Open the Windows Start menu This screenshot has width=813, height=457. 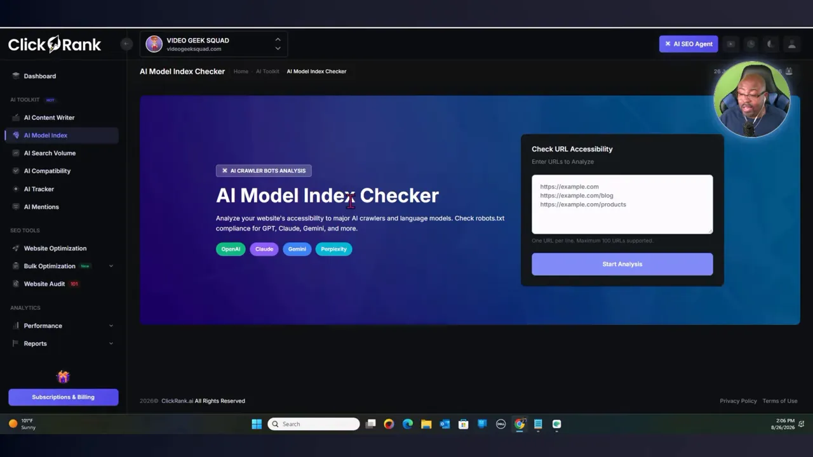click(x=257, y=424)
